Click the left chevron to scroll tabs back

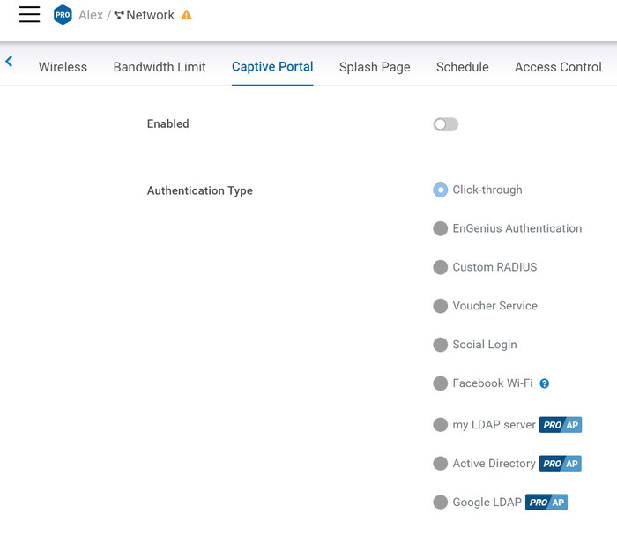click(9, 62)
